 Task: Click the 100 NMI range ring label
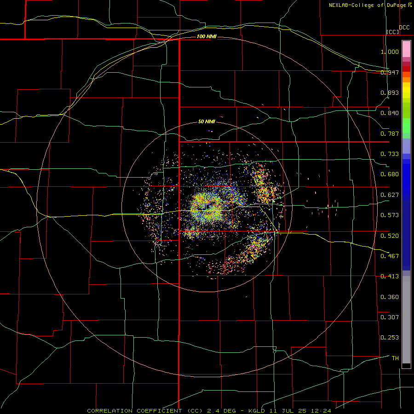(207, 36)
